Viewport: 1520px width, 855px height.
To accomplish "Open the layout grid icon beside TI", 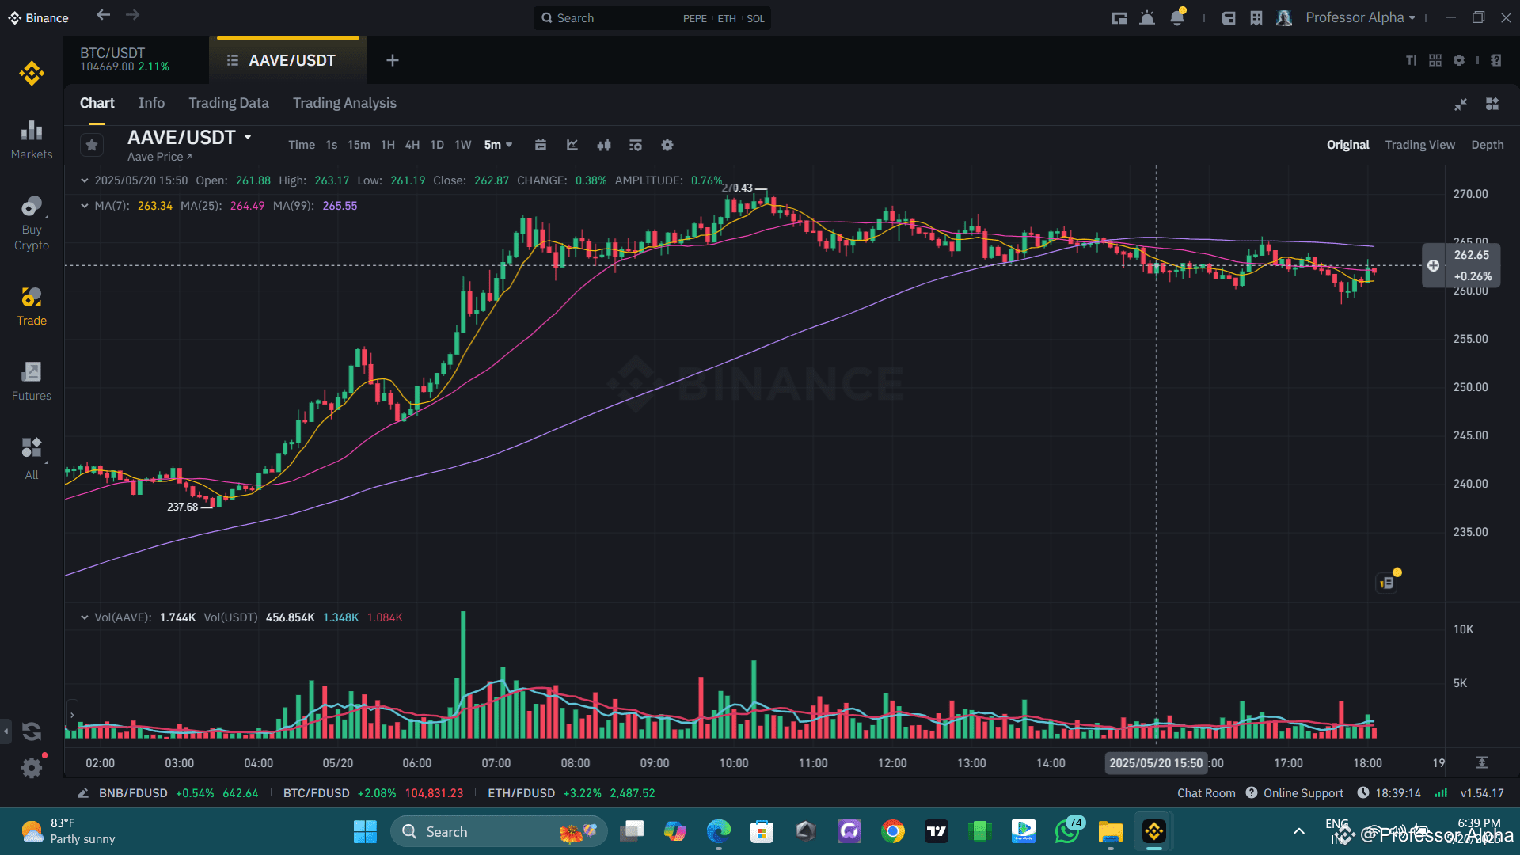I will point(1435,60).
